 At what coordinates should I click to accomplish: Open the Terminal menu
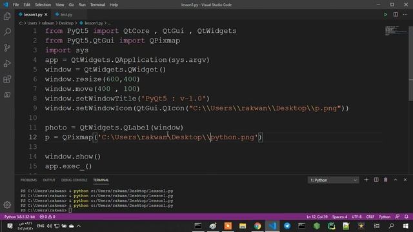tap(97, 5)
